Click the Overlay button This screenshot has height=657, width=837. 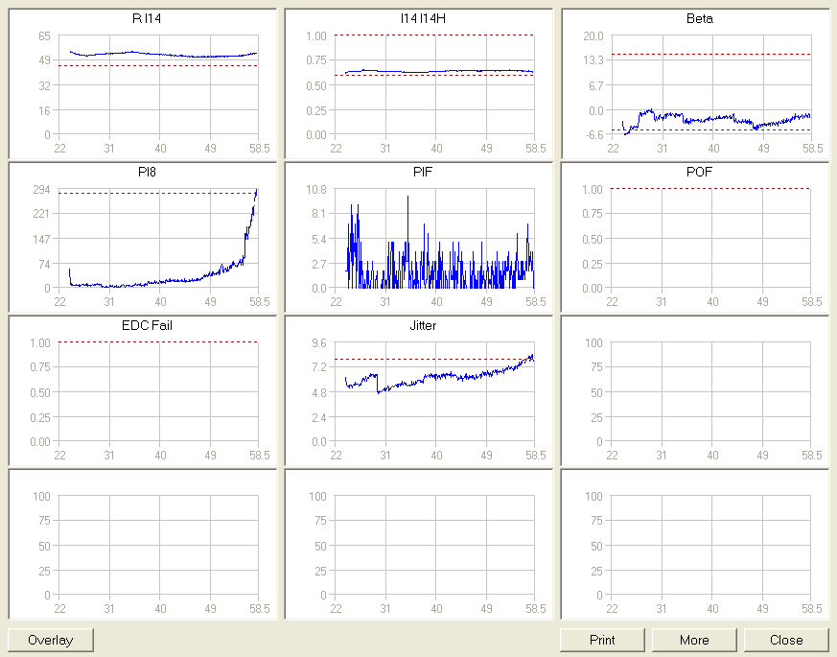(x=51, y=640)
